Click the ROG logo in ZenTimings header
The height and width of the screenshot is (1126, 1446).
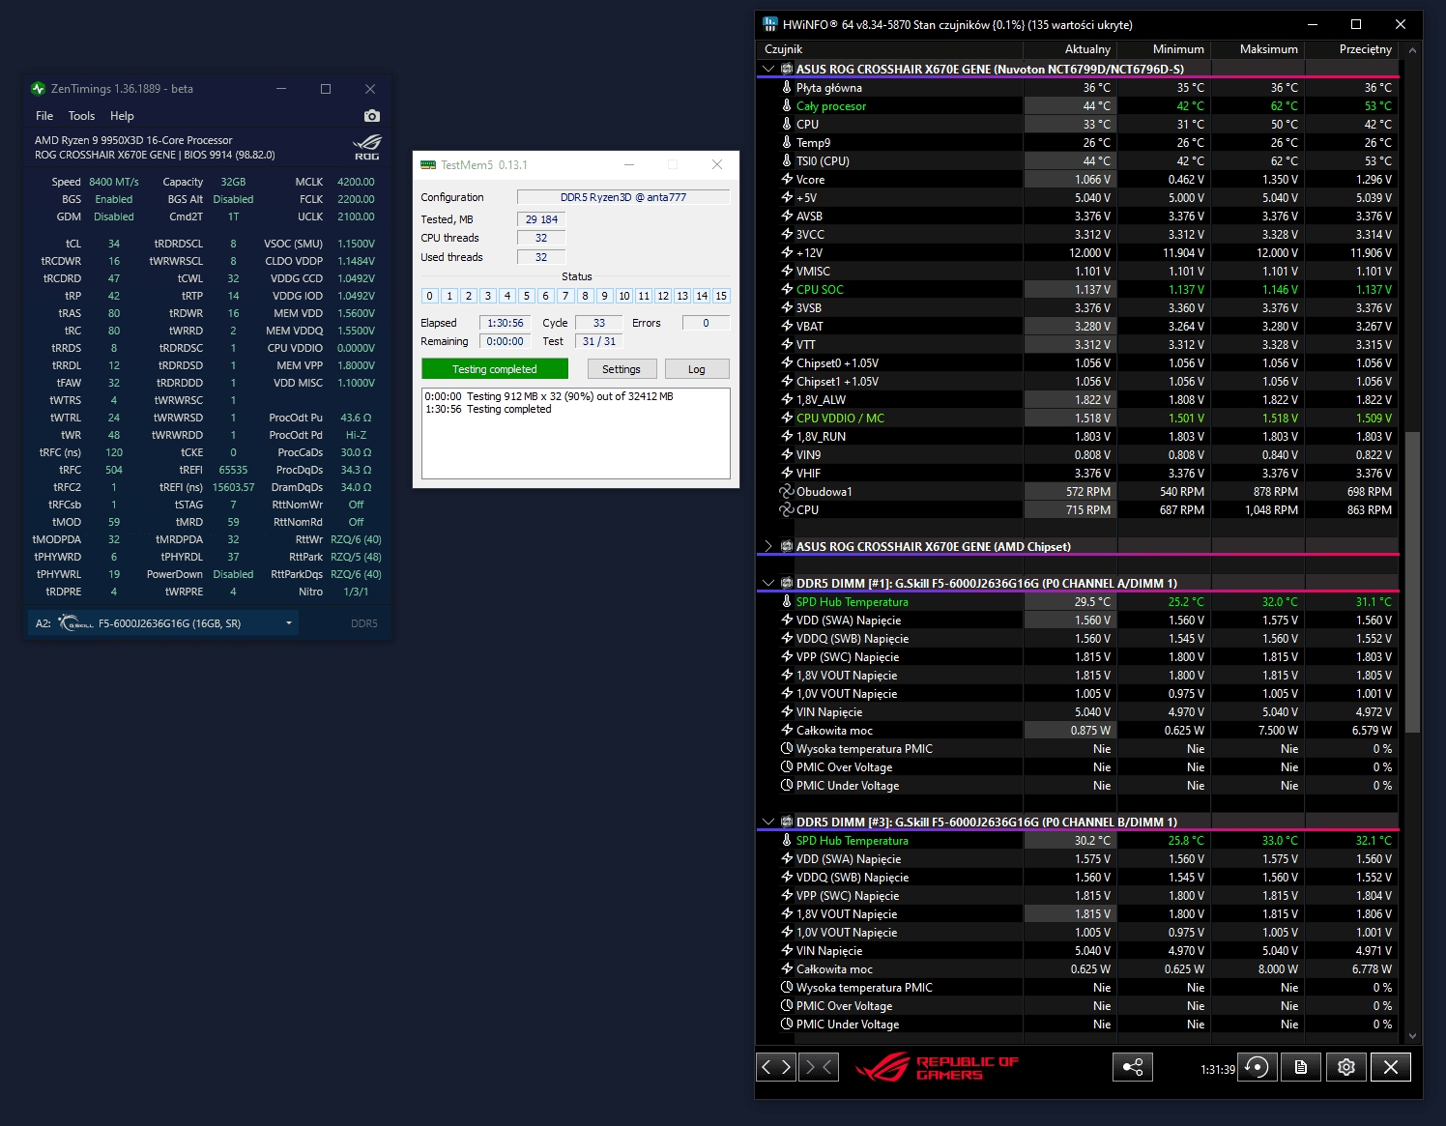click(x=366, y=148)
